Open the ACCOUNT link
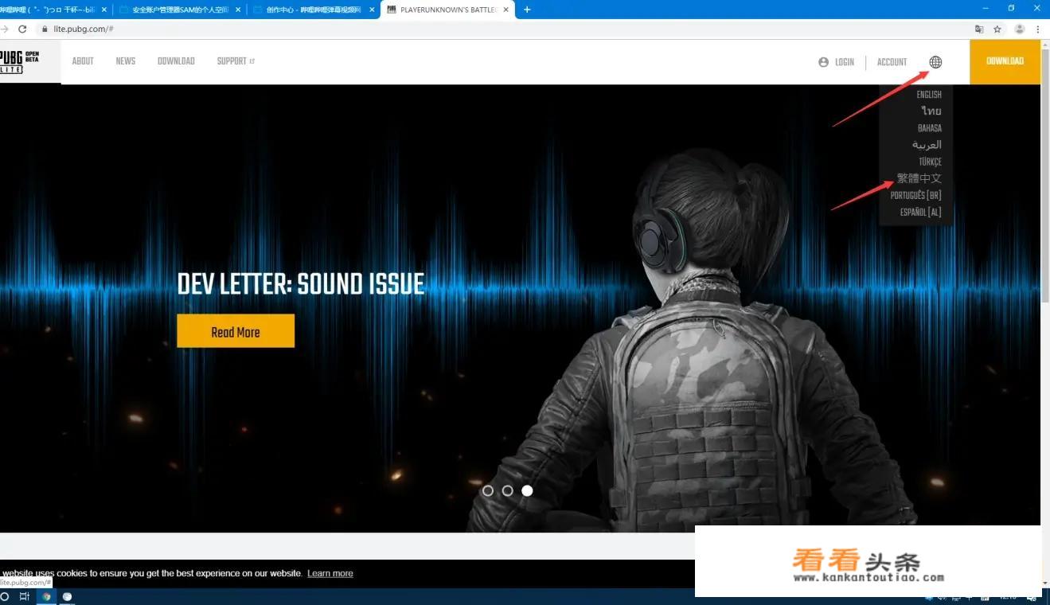 (x=892, y=62)
